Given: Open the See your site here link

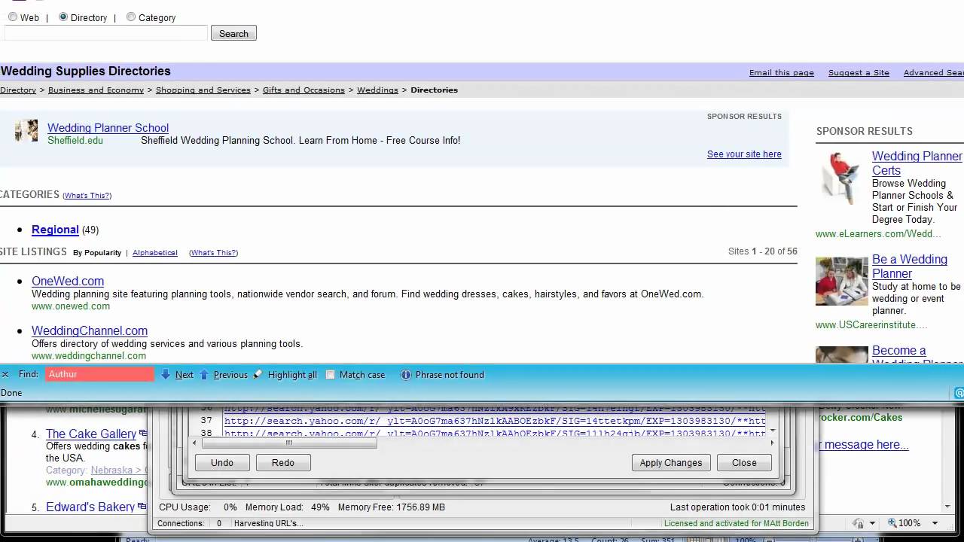Looking at the screenshot, I should point(744,154).
